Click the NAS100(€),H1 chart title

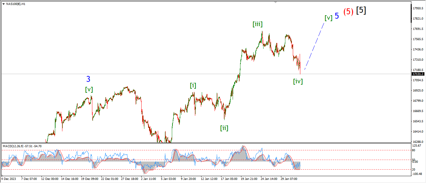point(16,4)
